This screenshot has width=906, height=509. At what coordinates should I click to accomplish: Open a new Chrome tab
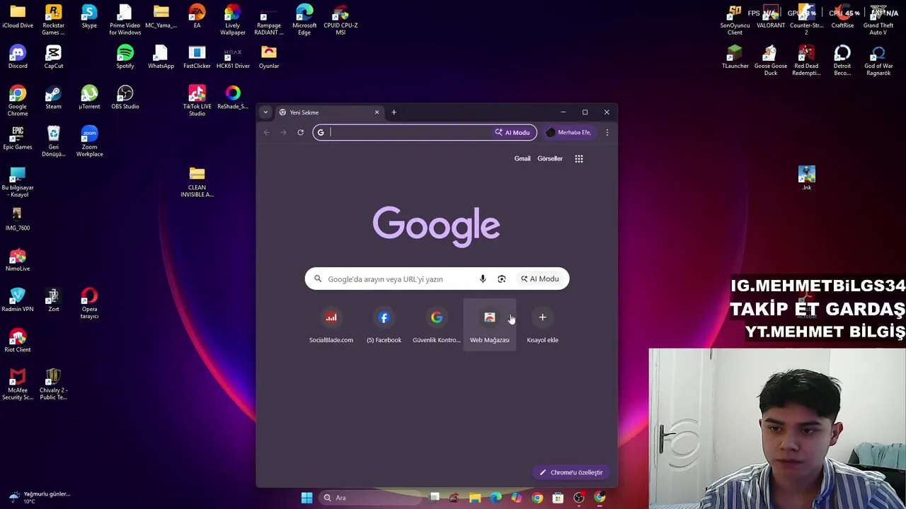pyautogui.click(x=394, y=112)
